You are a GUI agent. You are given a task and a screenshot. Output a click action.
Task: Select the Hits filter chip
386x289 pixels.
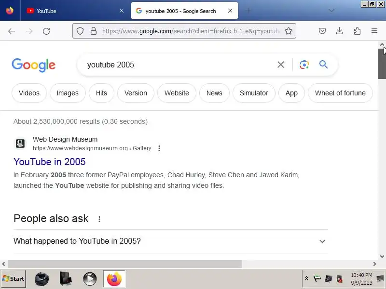point(101,93)
